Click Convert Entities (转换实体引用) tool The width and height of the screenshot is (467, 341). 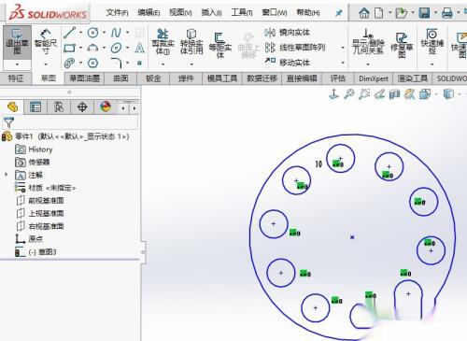pyautogui.click(x=191, y=43)
